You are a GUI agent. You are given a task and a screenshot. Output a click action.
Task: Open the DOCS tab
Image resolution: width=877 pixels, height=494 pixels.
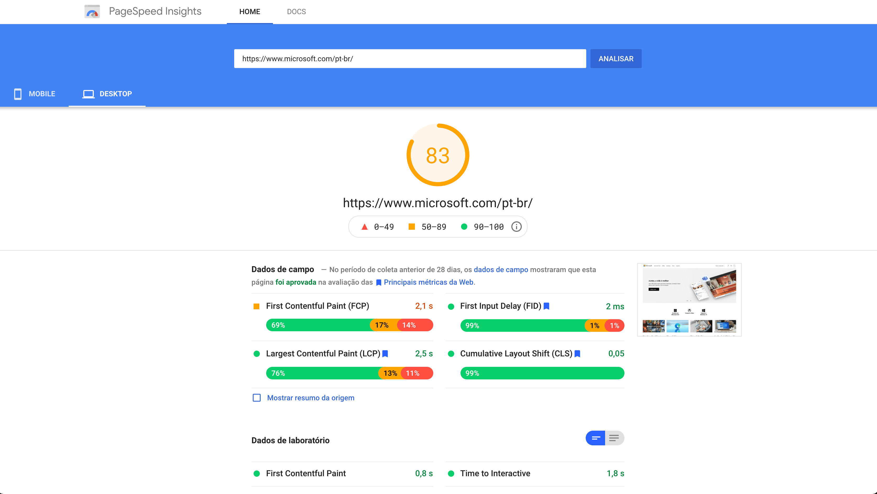296,12
